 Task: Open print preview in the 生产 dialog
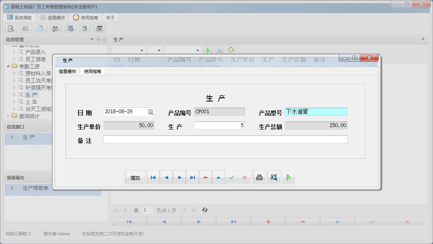pos(274,177)
